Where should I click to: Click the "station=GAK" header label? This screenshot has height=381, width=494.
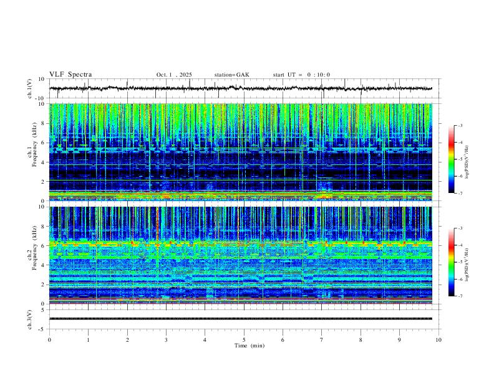coord(231,75)
